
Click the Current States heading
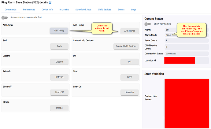(x=154, y=19)
